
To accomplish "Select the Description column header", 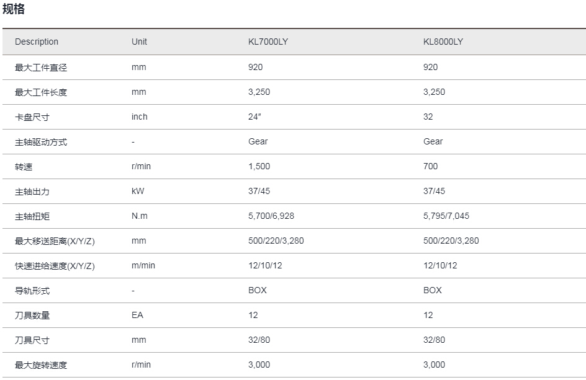I will 37,42.
